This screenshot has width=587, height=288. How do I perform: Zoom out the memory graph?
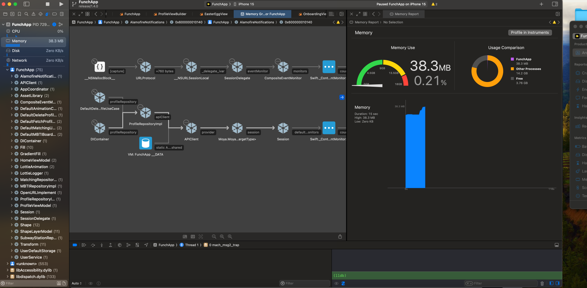pyautogui.click(x=214, y=237)
